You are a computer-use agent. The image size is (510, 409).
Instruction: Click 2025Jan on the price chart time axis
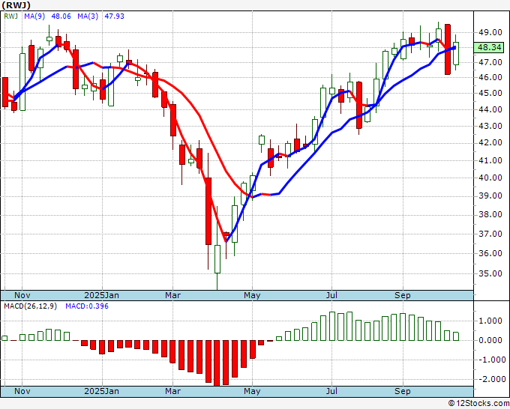click(x=101, y=295)
